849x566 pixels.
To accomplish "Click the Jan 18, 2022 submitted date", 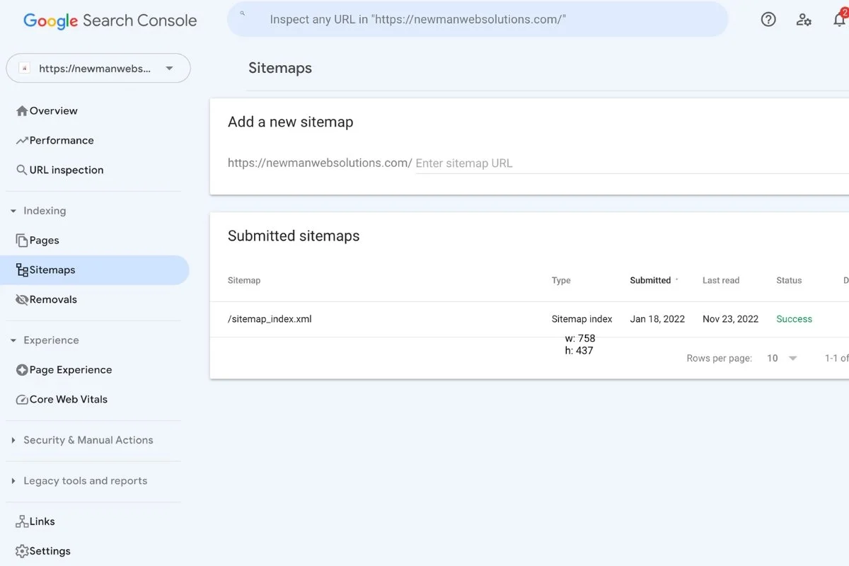I will [657, 319].
